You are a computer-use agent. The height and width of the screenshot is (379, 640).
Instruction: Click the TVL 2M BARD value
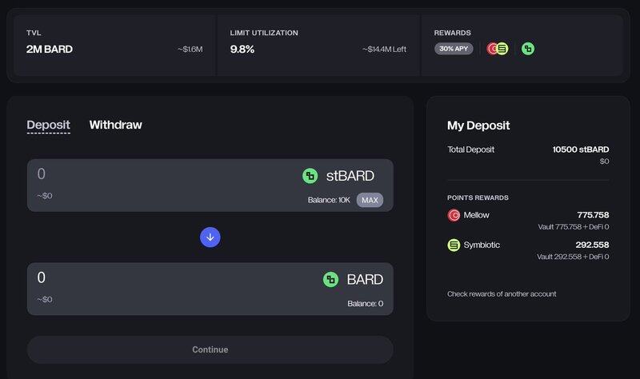(50, 49)
